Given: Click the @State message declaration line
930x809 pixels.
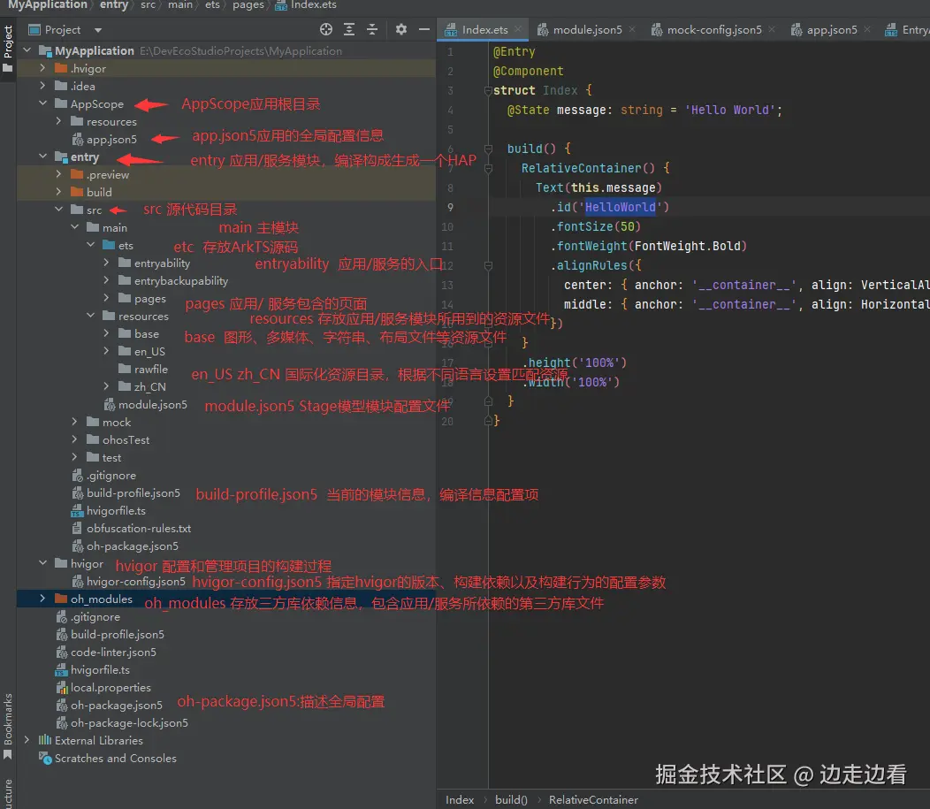Looking at the screenshot, I should pos(644,110).
